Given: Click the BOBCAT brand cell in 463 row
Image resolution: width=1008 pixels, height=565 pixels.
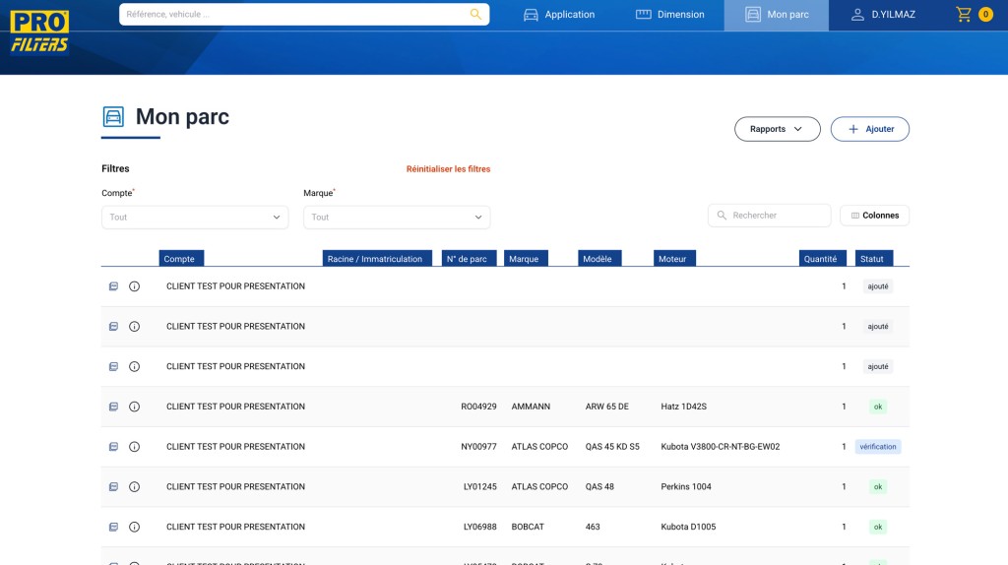Looking at the screenshot, I should tap(528, 527).
